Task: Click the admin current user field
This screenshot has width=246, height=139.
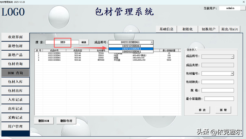Action: coord(230,8)
